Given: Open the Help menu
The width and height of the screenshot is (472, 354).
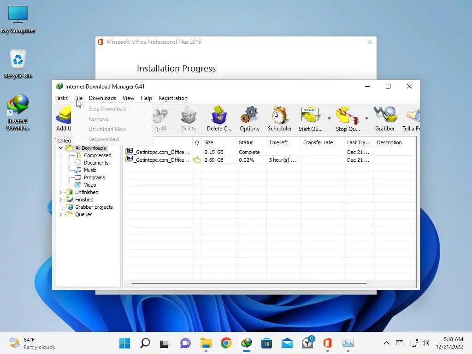Looking at the screenshot, I should pos(146,98).
